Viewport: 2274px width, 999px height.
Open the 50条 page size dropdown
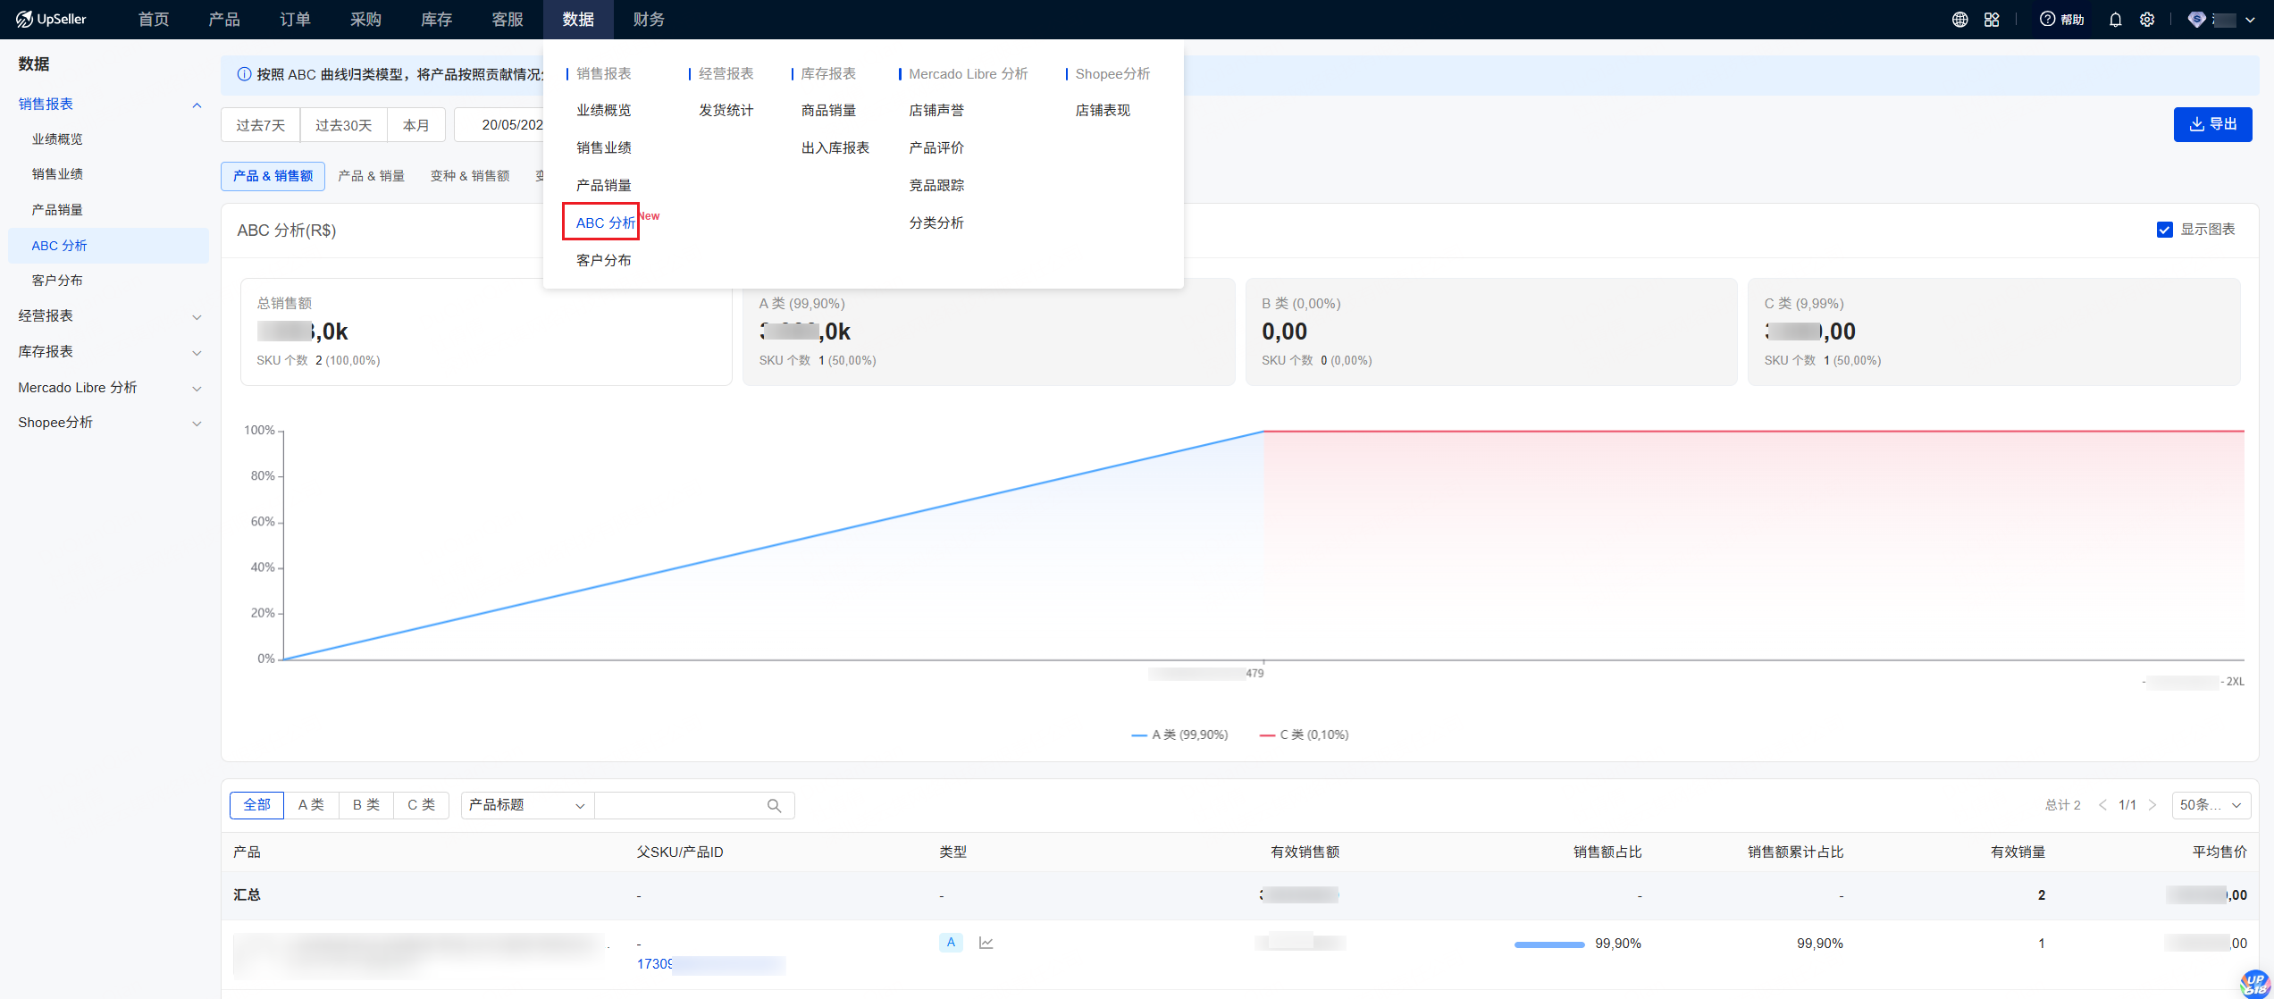2211,805
